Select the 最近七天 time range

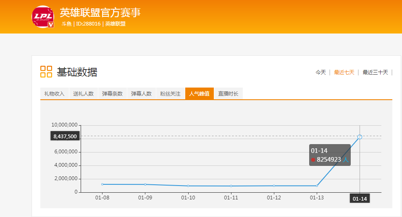click(x=344, y=72)
